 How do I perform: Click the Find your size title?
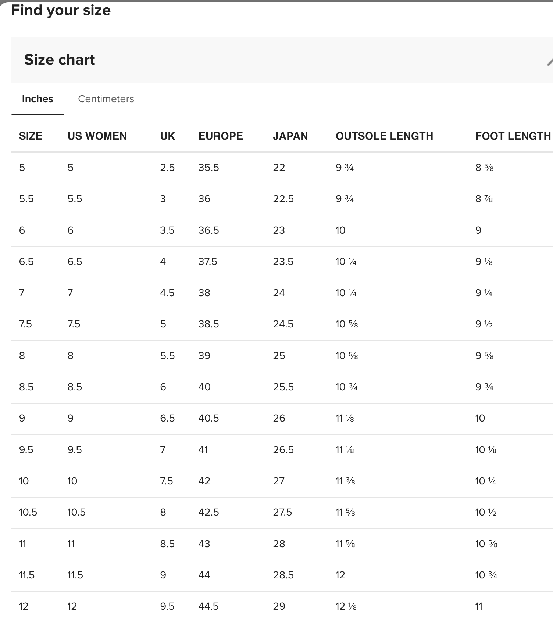coord(61,10)
